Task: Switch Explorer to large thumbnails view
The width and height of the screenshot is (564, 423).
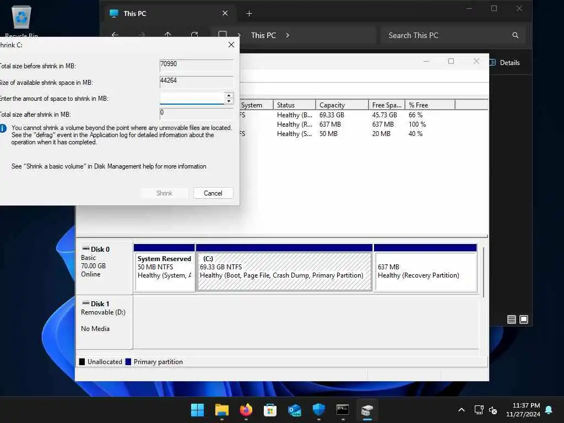Action: 524,319
